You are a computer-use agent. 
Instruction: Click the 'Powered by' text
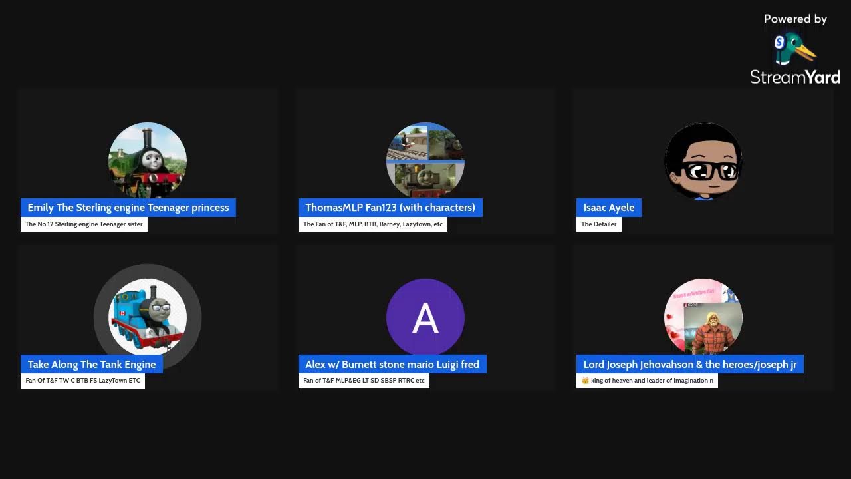tap(795, 19)
